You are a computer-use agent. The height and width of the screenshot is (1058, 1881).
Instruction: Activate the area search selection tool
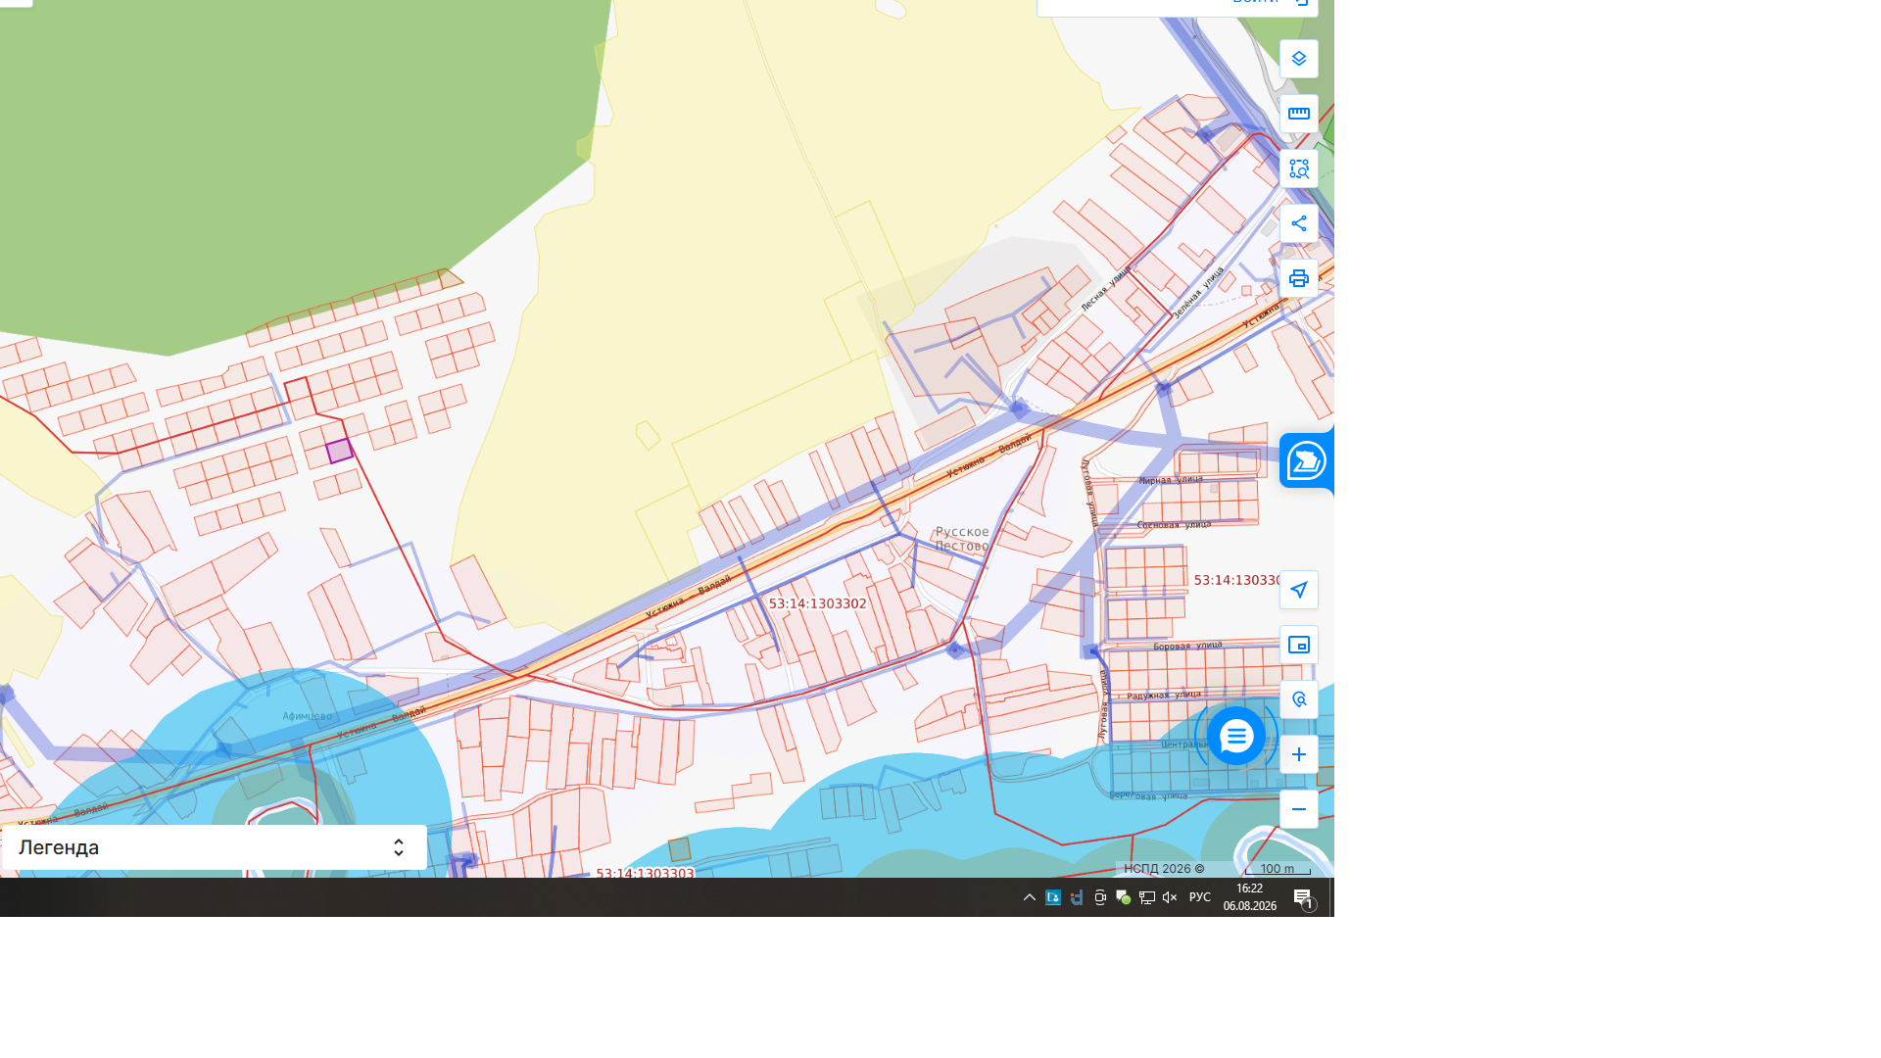pos(1298,168)
